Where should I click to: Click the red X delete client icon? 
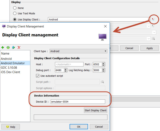click(x=19, y=47)
